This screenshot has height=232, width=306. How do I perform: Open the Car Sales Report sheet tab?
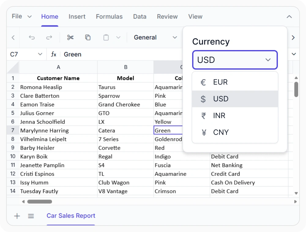click(71, 216)
